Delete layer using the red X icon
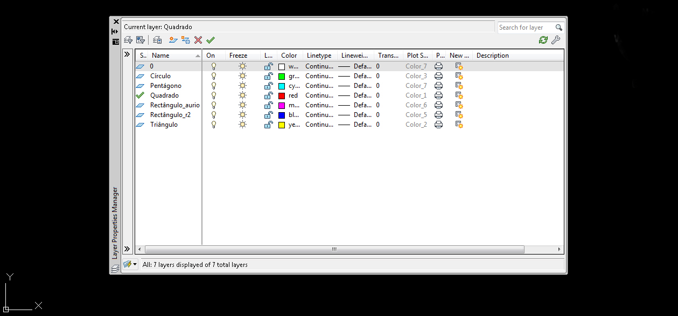 [x=198, y=40]
